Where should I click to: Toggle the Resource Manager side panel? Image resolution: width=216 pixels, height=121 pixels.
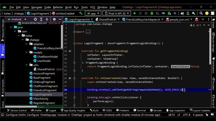(x=3, y=30)
